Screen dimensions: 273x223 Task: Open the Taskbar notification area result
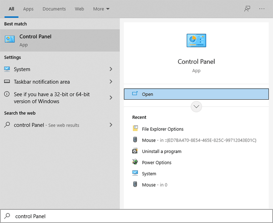click(x=60, y=81)
